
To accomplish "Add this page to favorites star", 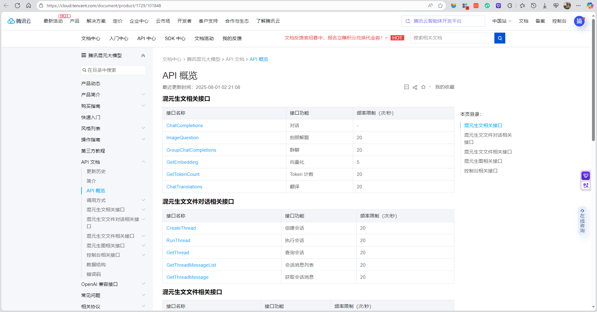I will coord(423,87).
